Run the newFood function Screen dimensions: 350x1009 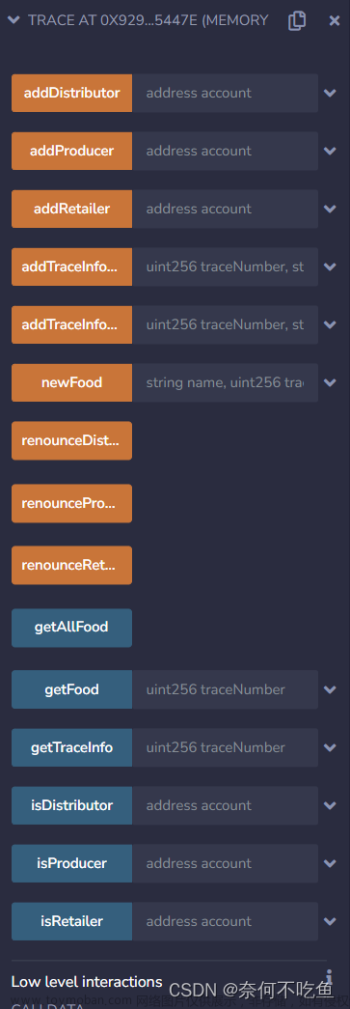tap(72, 382)
